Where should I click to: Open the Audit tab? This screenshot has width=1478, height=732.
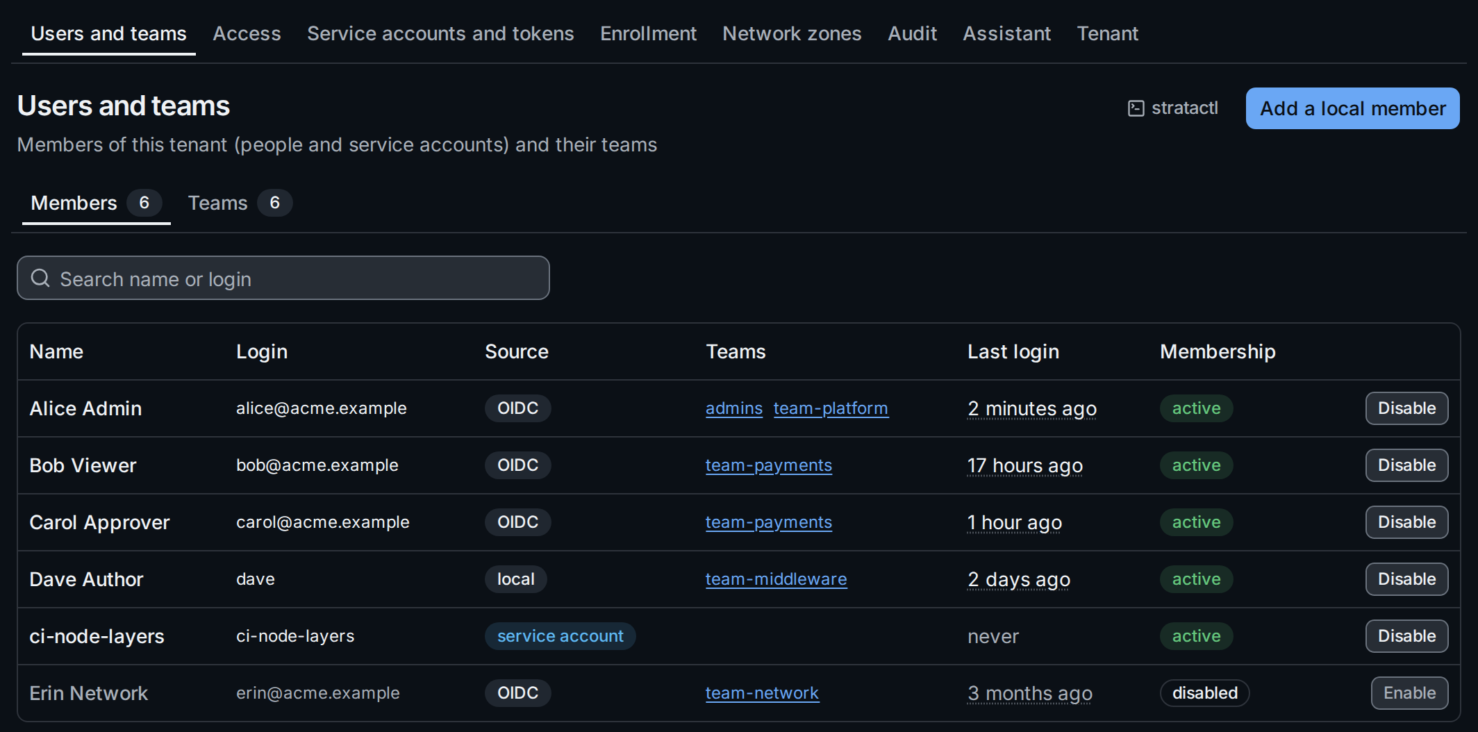coord(912,33)
